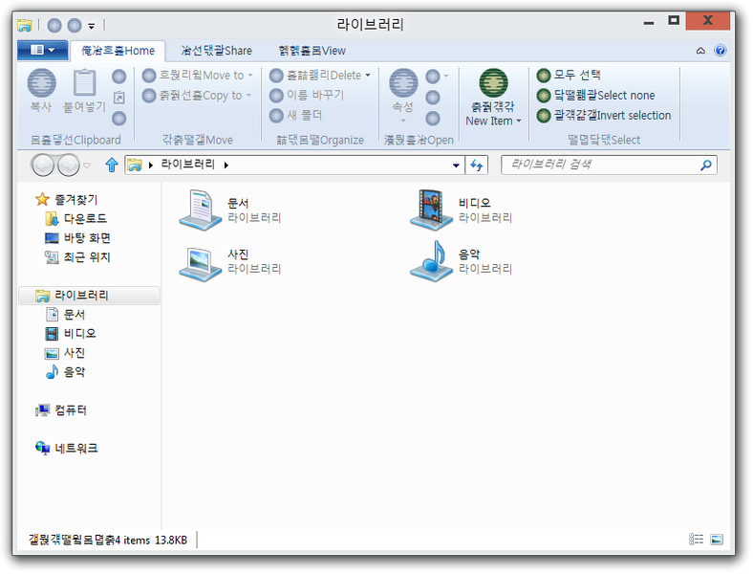Click the bottom small icon beside Paste

click(118, 119)
